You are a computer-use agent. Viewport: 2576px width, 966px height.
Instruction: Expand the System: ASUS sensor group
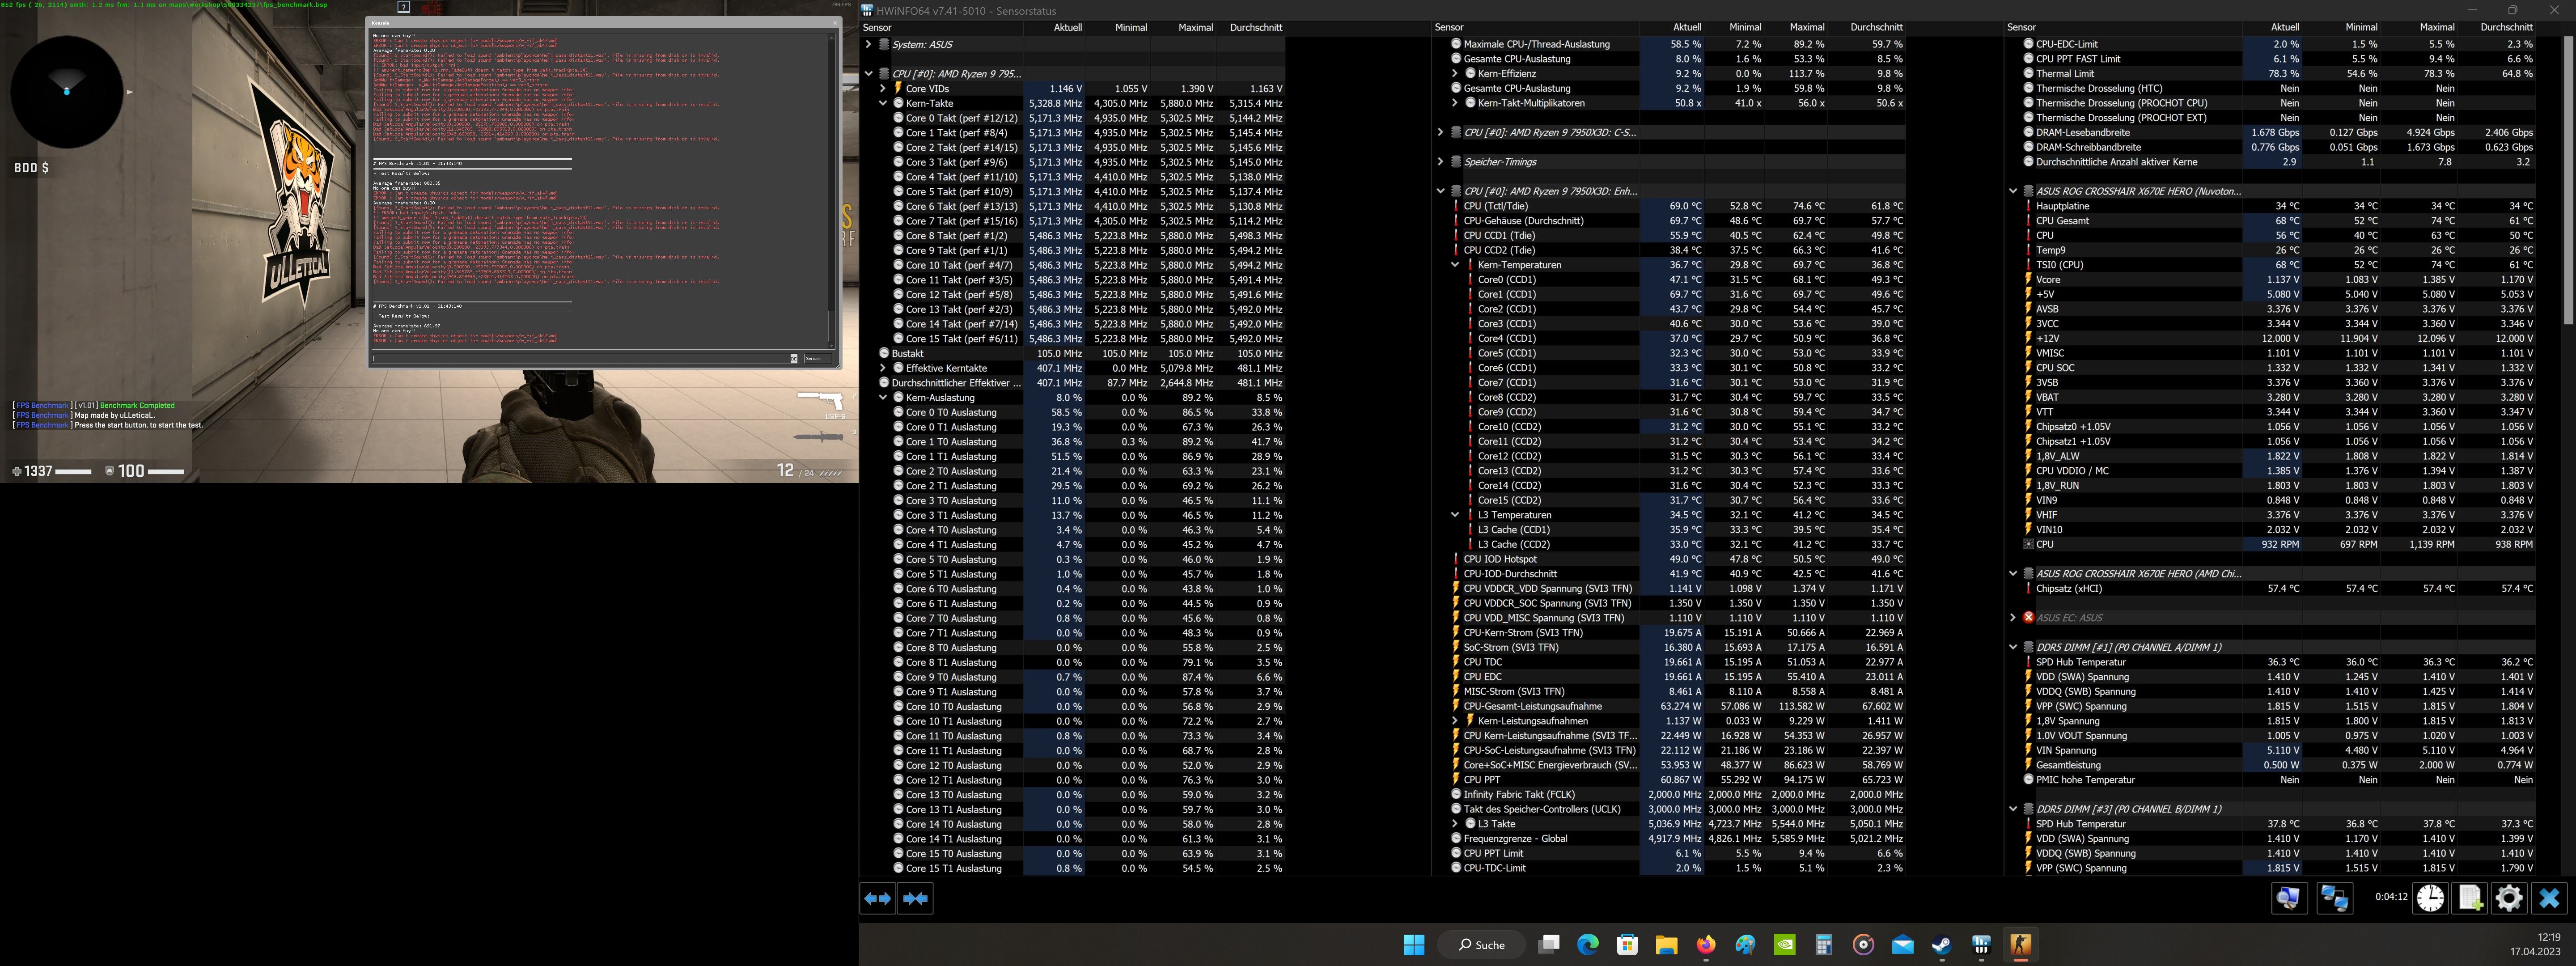coord(868,44)
